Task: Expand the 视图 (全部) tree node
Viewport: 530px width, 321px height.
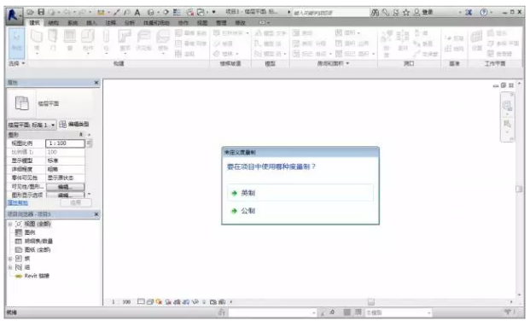Action: [x=10, y=224]
